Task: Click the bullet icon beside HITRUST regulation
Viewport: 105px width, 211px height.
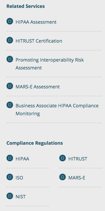Action: click(x=62, y=158)
